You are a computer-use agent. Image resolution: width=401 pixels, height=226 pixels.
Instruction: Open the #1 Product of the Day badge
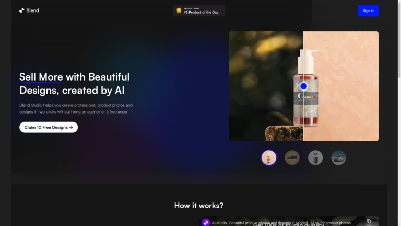(x=199, y=11)
